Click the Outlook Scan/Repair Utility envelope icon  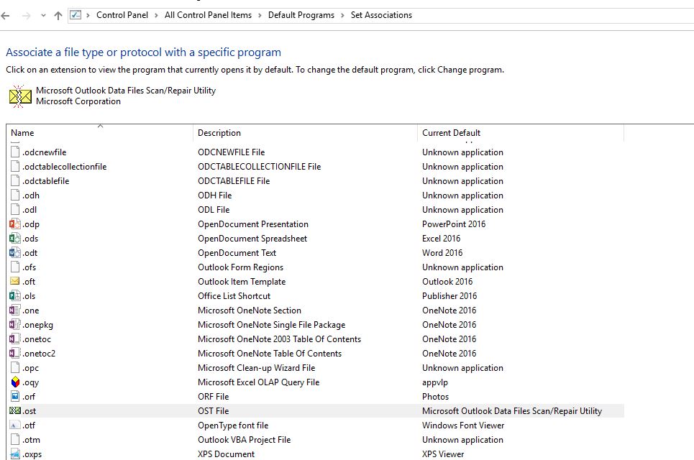(x=20, y=96)
